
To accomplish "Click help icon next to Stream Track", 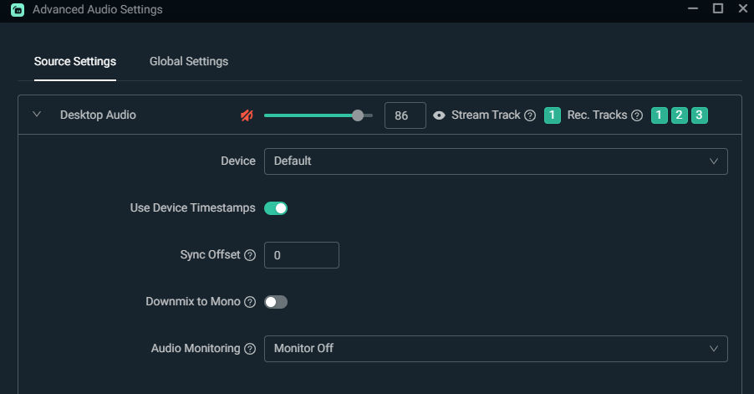I will (x=530, y=115).
